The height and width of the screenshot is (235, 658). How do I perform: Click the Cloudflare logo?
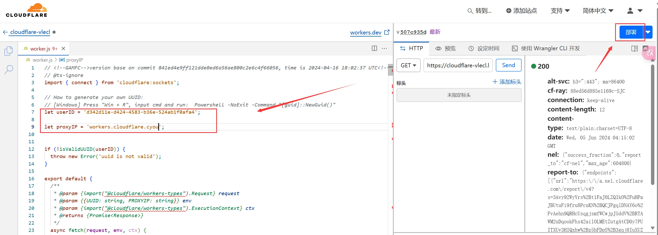click(27, 11)
